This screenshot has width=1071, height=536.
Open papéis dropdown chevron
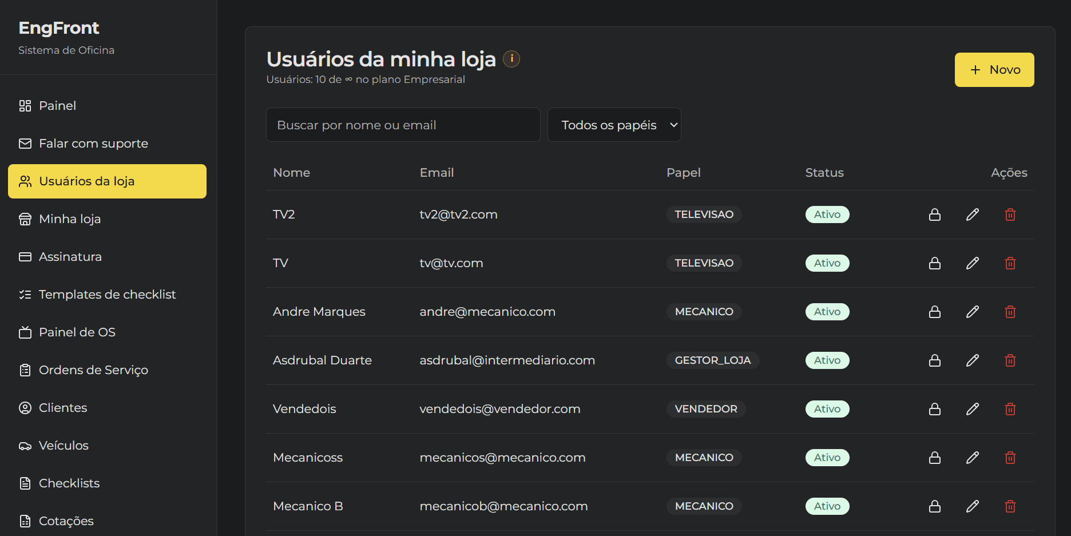pos(673,125)
